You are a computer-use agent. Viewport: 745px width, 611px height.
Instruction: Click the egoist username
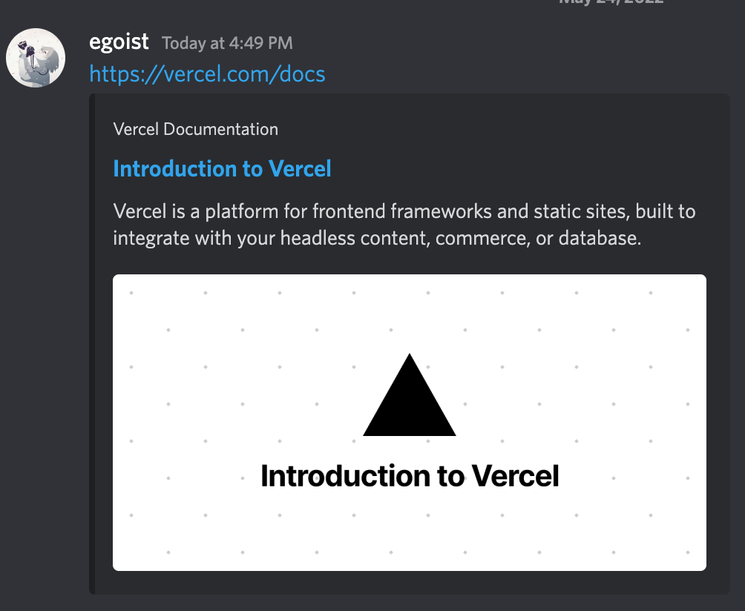[x=119, y=42]
